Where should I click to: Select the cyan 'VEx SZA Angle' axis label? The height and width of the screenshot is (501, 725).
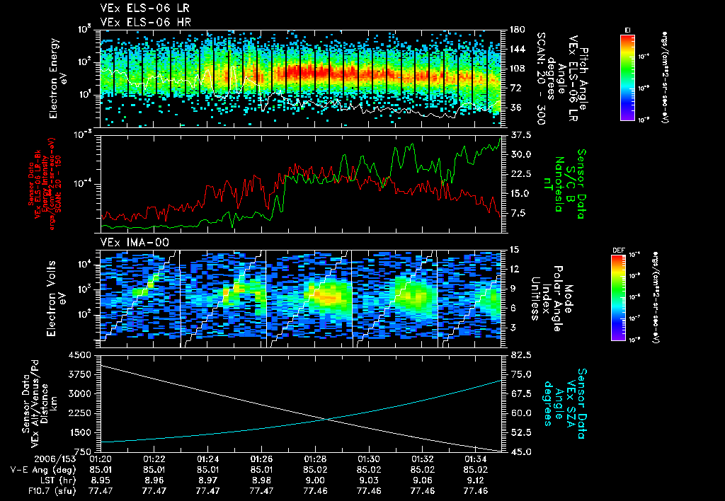[x=565, y=404]
